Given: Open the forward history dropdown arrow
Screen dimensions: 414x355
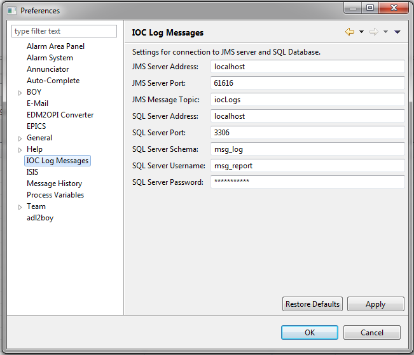Looking at the screenshot, I should tap(385, 32).
